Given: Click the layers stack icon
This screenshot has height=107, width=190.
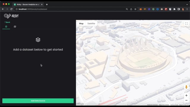Looking at the screenshot, I should click(38, 40).
